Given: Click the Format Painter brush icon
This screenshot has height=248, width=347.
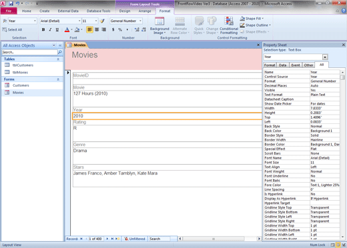Looking at the screenshot, I should pyautogui.click(x=102, y=21).
